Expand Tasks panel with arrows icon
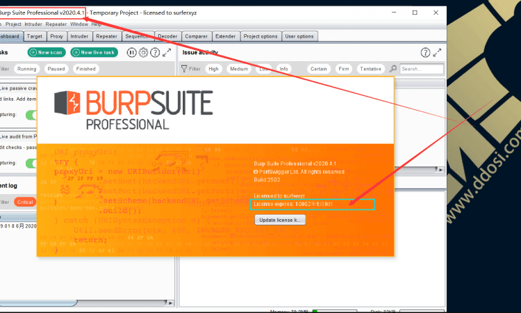 (167, 53)
